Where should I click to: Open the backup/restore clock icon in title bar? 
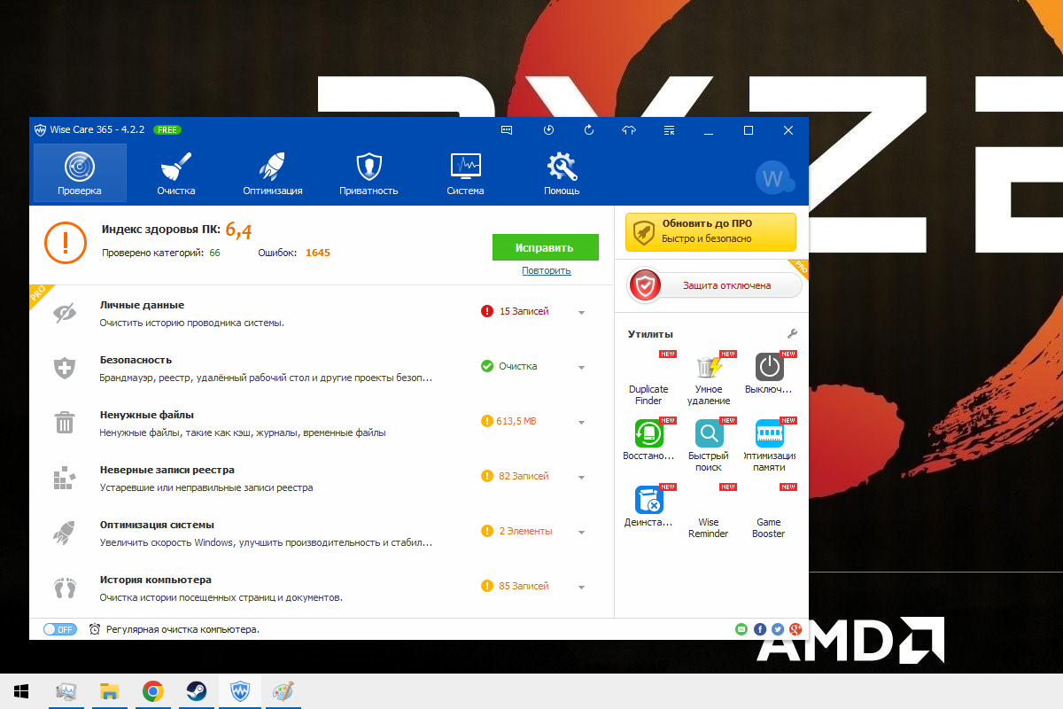pyautogui.click(x=548, y=130)
